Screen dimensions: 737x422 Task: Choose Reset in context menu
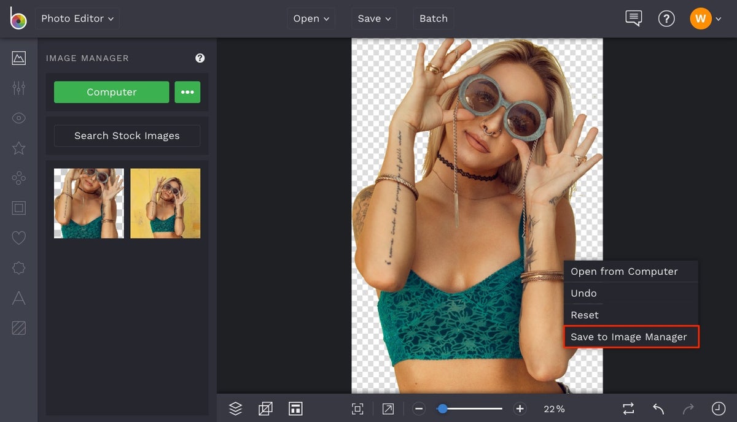631,315
